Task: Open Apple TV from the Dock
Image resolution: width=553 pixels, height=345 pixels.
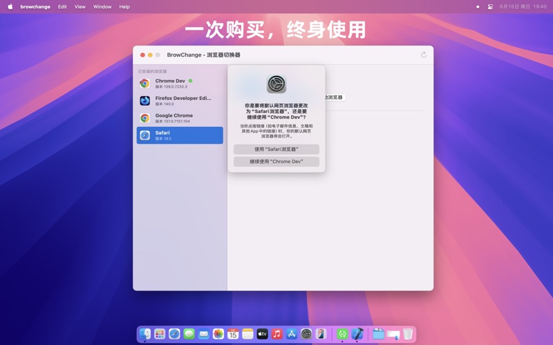Action: tap(262, 334)
